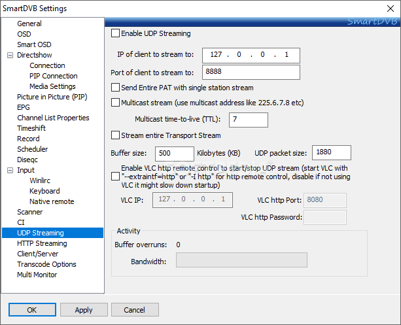The image size is (401, 325).
Task: Open the General settings page
Action: coord(29,24)
